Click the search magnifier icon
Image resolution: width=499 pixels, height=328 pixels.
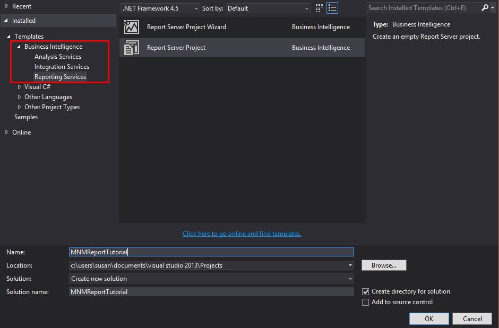pyautogui.click(x=486, y=7)
